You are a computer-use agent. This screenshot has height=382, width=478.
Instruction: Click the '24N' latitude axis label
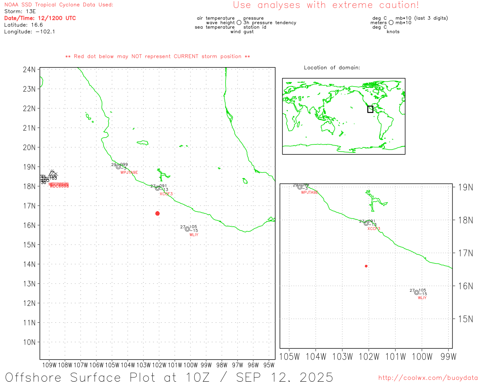coord(29,69)
